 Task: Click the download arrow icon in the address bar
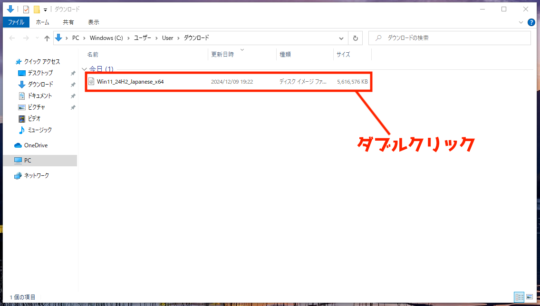tap(58, 38)
